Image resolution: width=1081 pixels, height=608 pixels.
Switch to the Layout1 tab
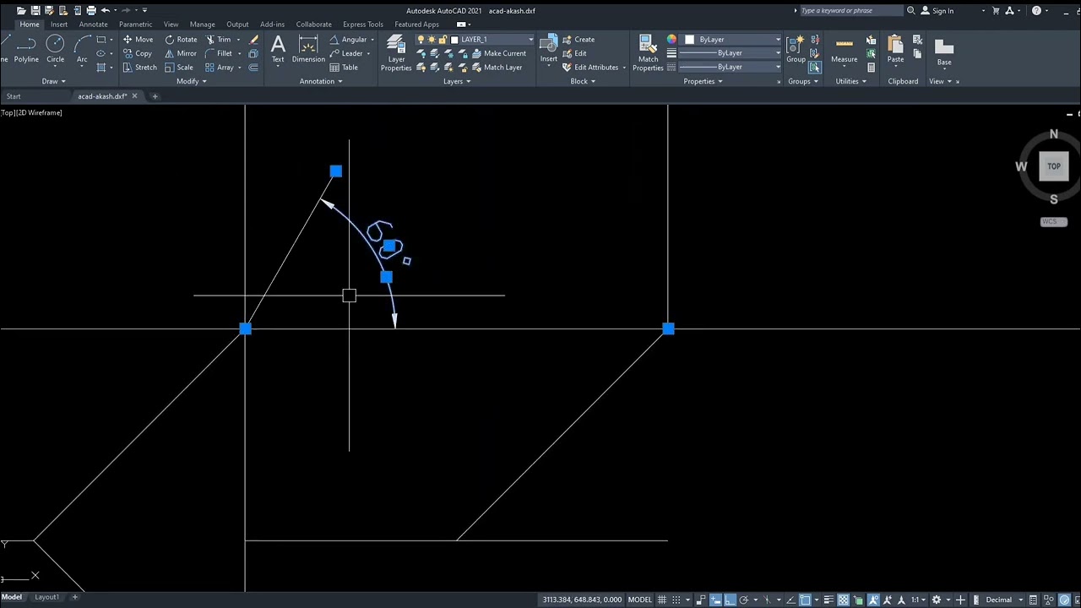click(46, 597)
